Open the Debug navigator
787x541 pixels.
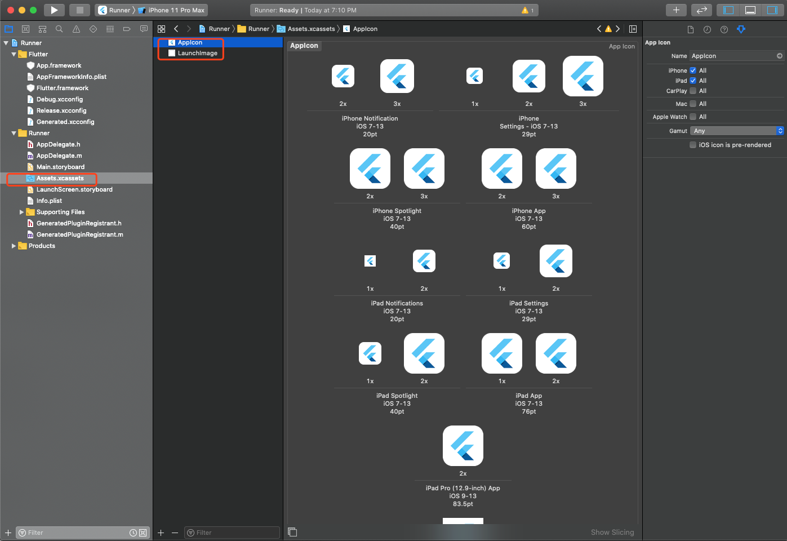(110, 29)
